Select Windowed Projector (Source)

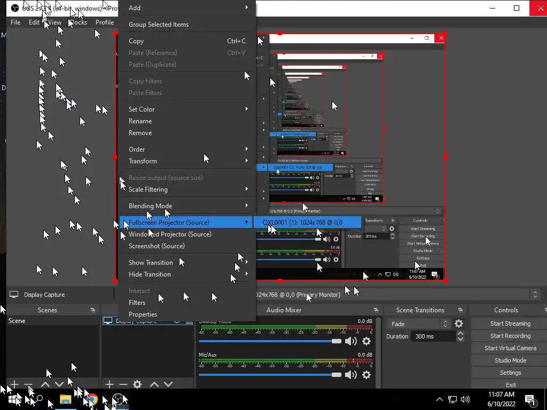point(187,234)
